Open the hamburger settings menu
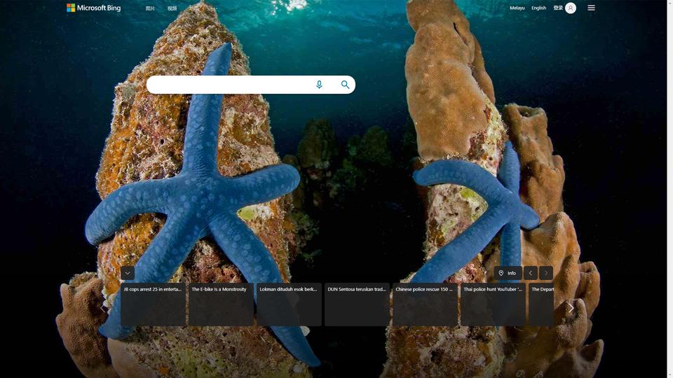The image size is (673, 378). pyautogui.click(x=591, y=8)
